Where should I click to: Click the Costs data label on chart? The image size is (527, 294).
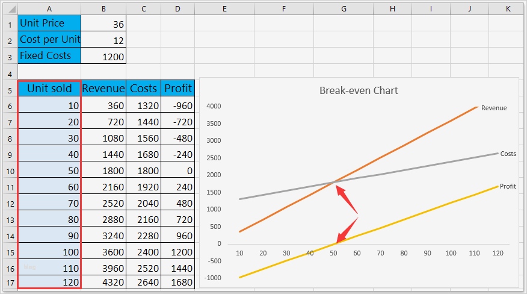pos(508,154)
